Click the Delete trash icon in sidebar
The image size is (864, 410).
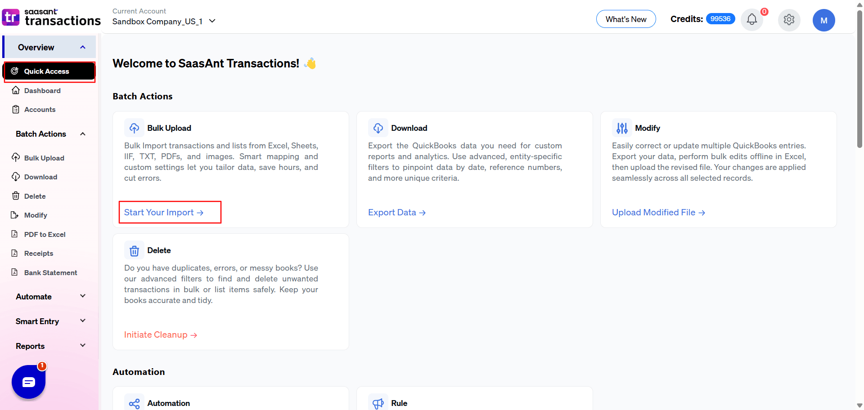click(x=16, y=196)
